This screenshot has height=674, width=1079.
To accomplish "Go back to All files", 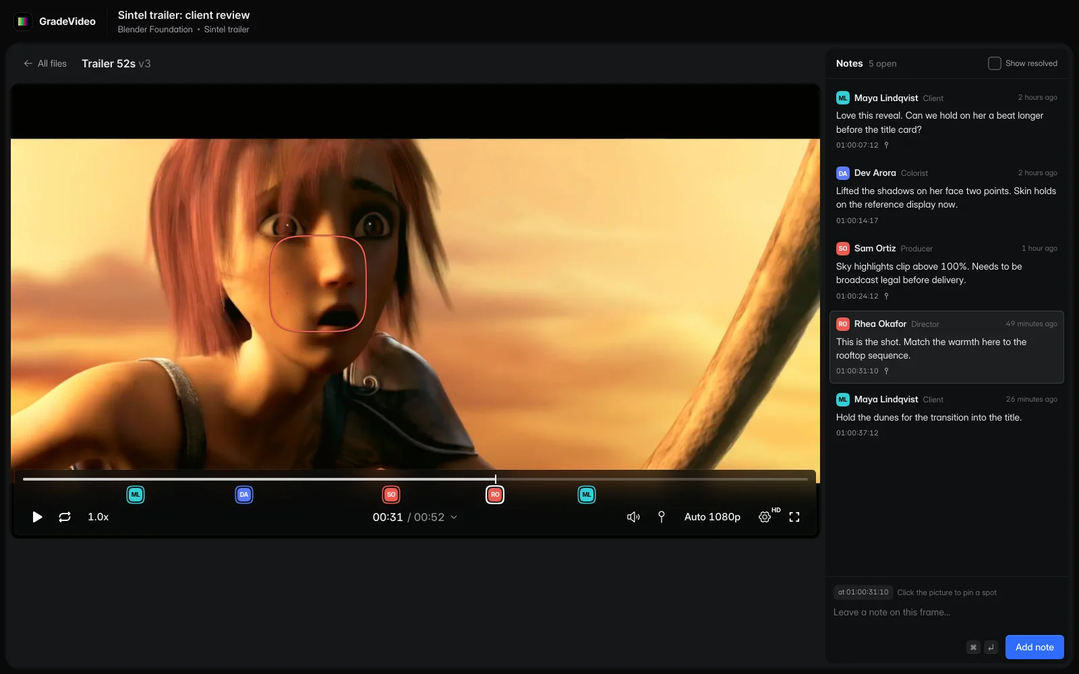I will point(45,63).
